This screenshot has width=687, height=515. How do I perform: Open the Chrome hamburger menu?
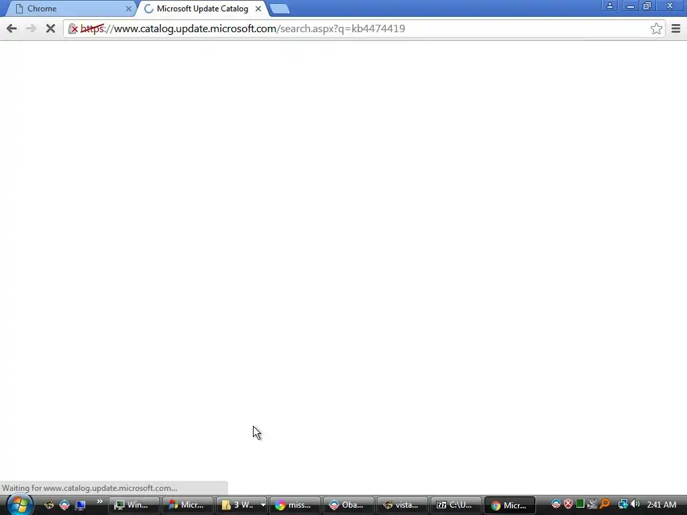[676, 28]
